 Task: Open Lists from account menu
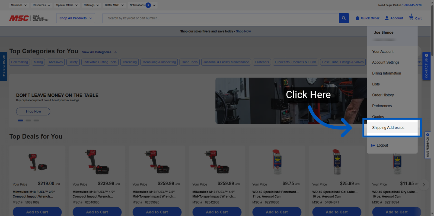(x=376, y=84)
